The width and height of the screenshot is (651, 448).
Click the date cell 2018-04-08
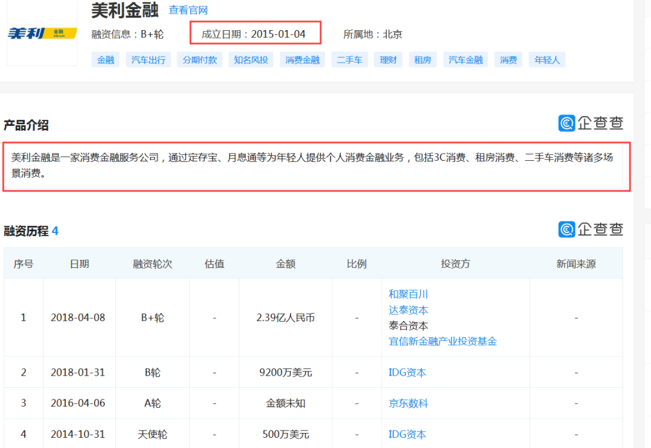78,318
